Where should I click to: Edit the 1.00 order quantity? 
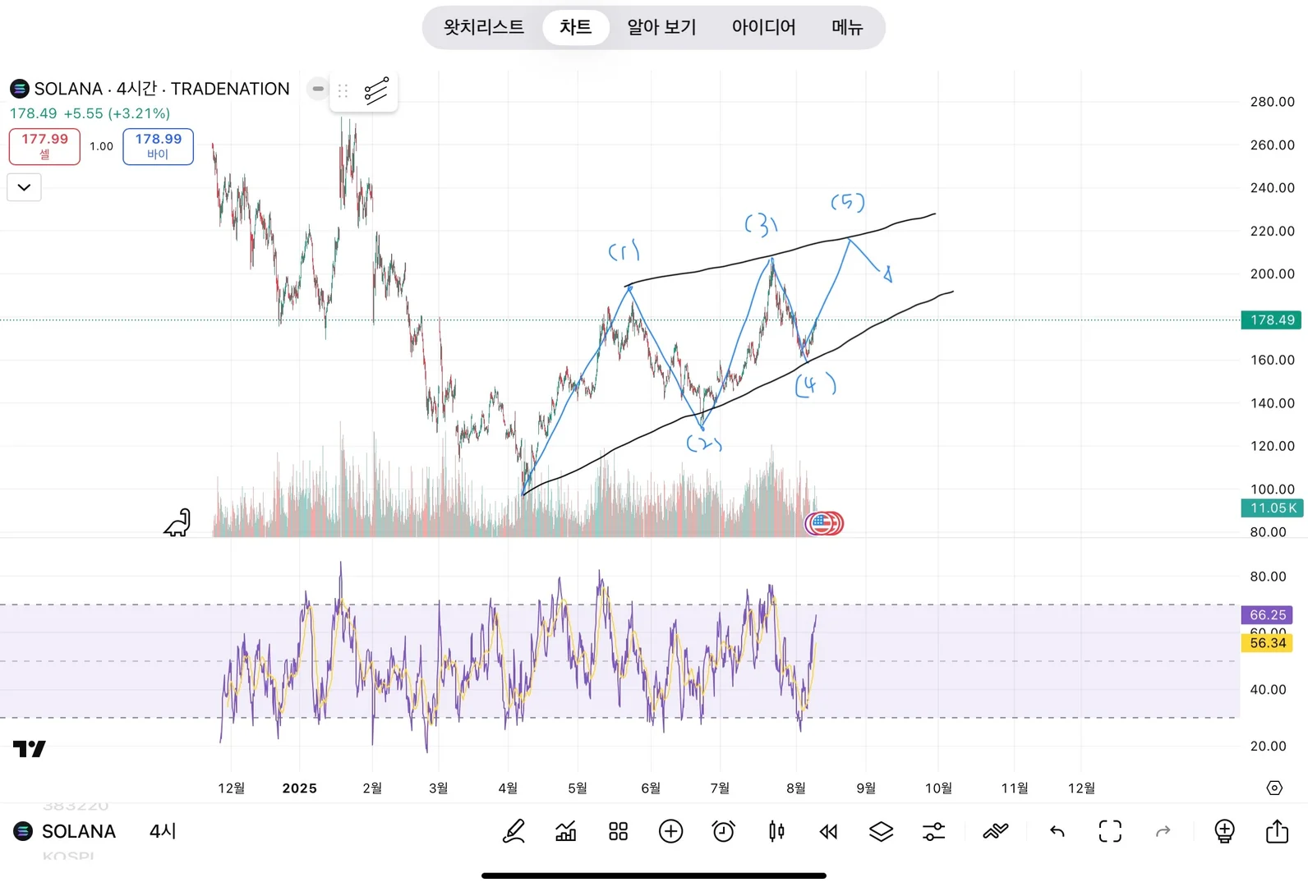click(101, 146)
